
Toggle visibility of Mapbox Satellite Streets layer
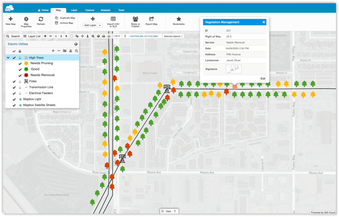(x=14, y=105)
